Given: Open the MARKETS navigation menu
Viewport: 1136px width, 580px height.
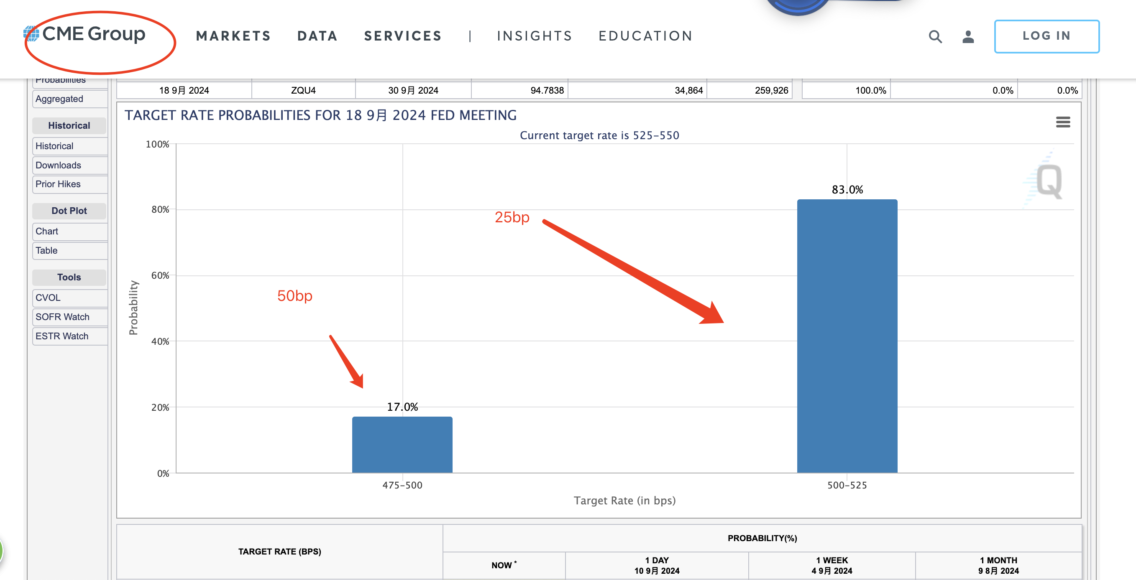Looking at the screenshot, I should [233, 36].
